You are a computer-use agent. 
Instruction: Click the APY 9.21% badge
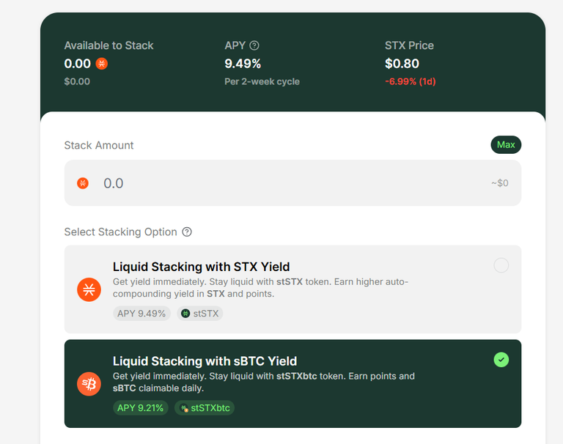tap(141, 408)
